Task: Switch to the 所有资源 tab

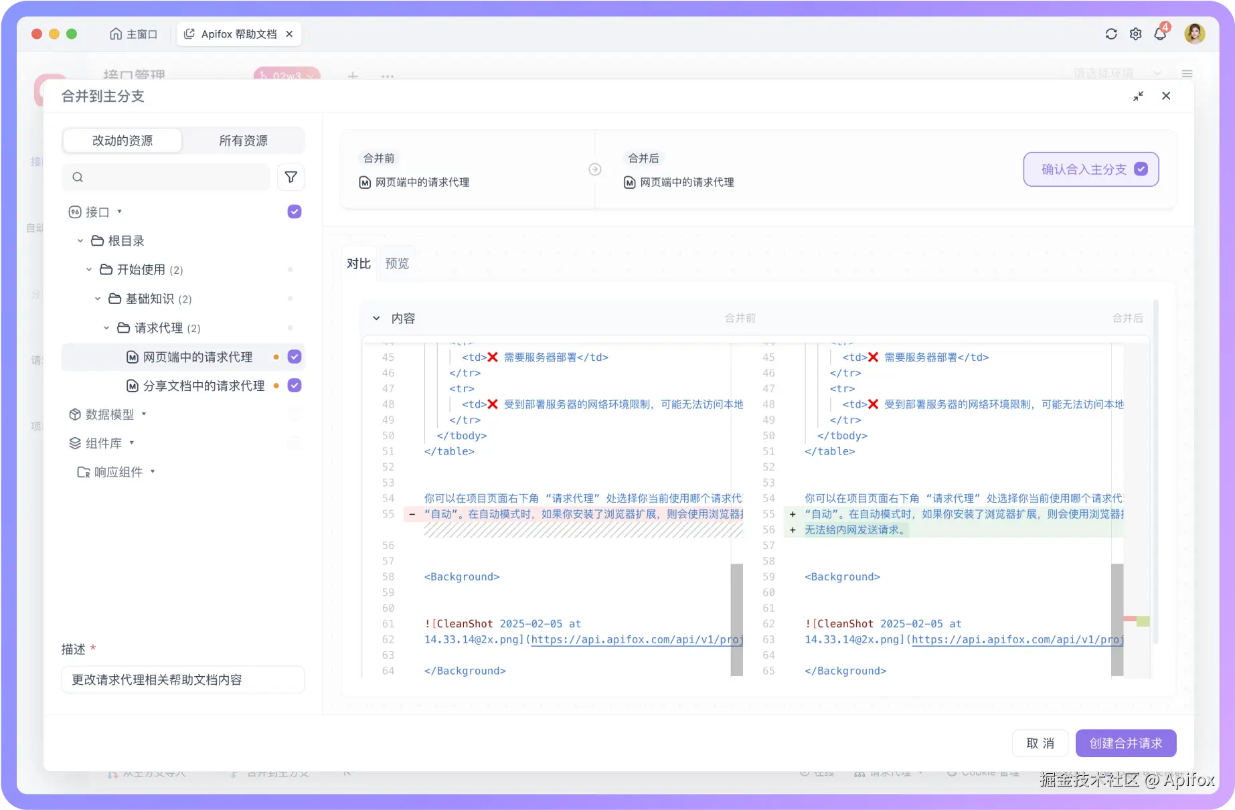Action: (x=245, y=141)
